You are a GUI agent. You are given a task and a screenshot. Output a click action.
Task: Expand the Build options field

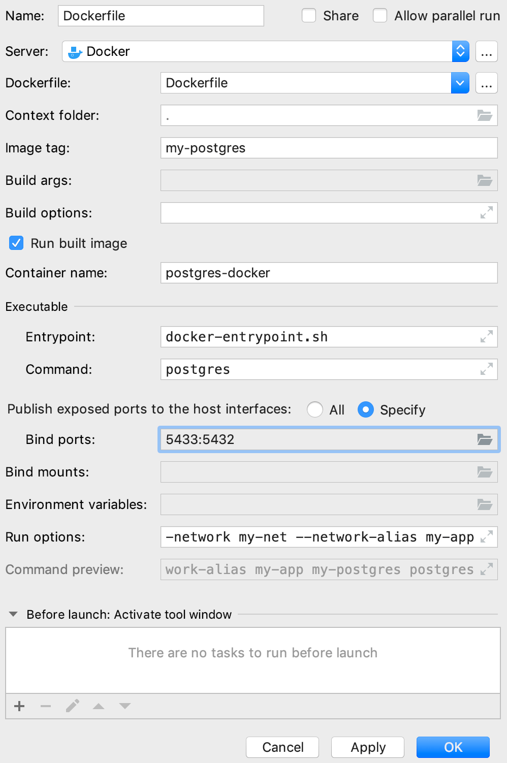[487, 213]
